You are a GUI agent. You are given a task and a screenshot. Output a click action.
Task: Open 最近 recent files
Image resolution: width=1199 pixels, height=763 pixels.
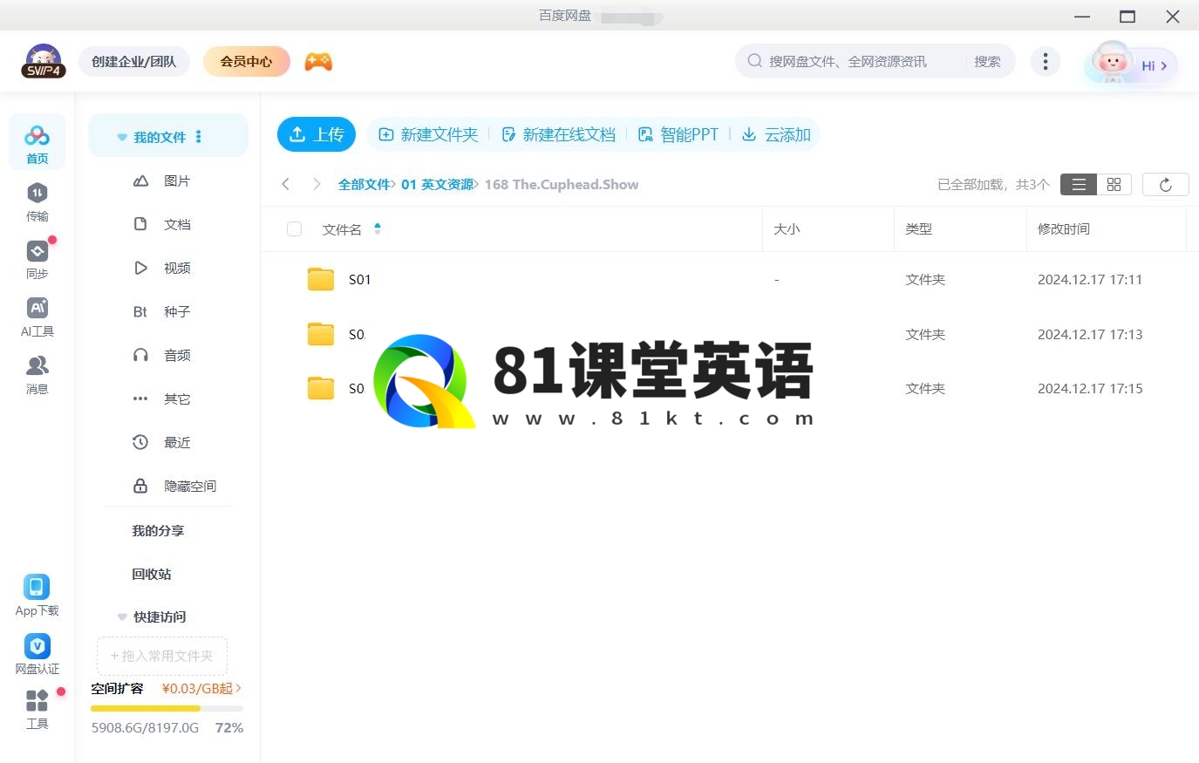click(x=162, y=442)
